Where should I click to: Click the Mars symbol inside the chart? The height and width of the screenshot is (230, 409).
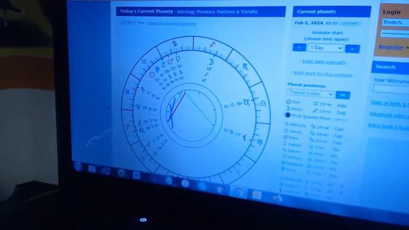[171, 61]
